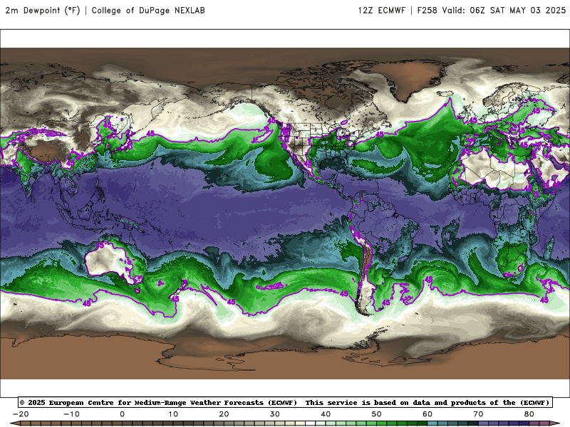Click the "50" color scale label
This screenshot has width=570, height=427.
tap(377, 414)
